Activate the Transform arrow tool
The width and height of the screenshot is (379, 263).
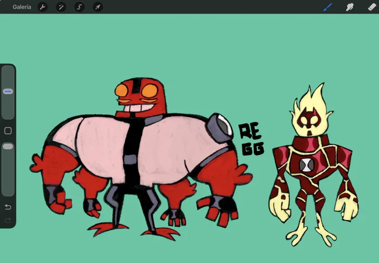(98, 7)
